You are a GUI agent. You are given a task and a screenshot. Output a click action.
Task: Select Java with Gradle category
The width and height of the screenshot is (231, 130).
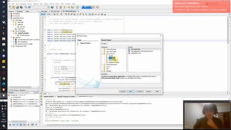pos(111,52)
